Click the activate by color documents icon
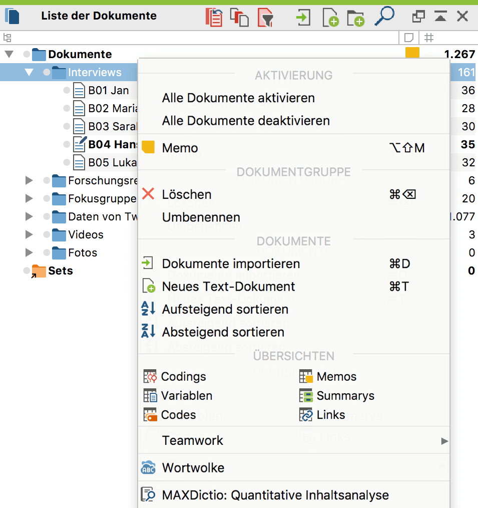This screenshot has height=508, width=478. pyautogui.click(x=239, y=17)
